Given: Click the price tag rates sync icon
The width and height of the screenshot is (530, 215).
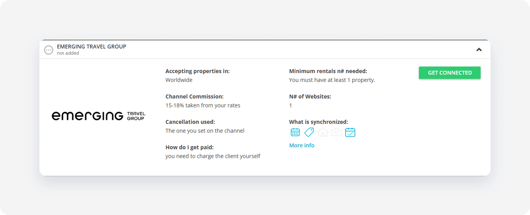Looking at the screenshot, I should tap(309, 132).
